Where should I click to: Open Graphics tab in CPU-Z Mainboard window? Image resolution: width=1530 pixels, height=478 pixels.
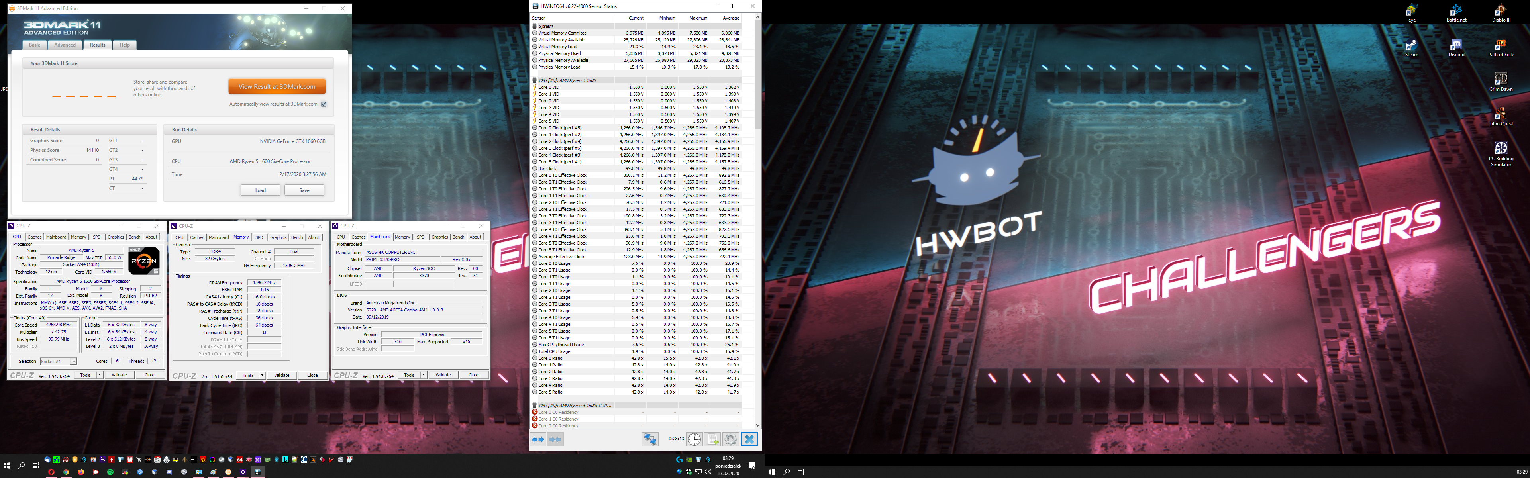(439, 237)
